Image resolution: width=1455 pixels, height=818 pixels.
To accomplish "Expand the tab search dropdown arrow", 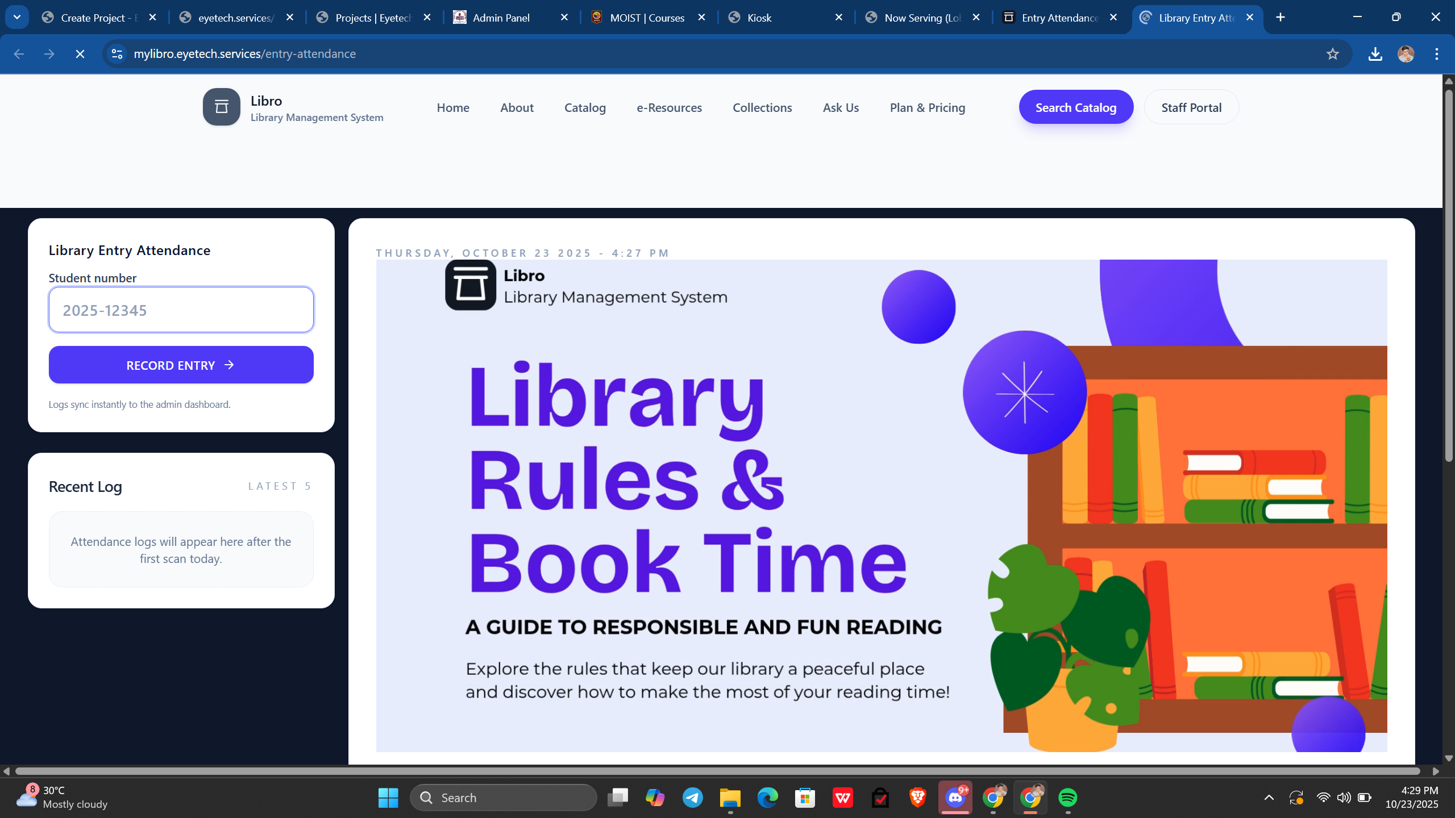I will pos(17,17).
